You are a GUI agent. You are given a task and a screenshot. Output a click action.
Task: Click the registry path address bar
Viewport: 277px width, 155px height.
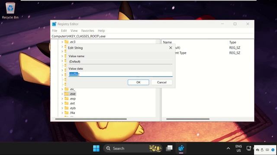pyautogui.click(x=152, y=36)
